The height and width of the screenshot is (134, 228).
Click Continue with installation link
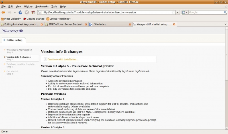coord(63,59)
